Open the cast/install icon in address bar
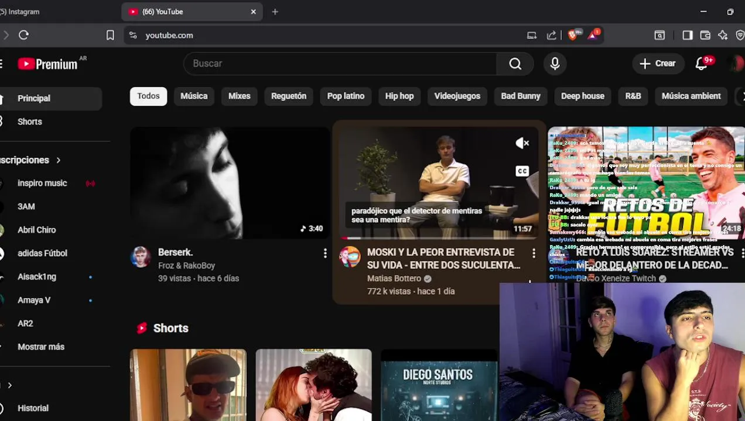 [x=532, y=35]
